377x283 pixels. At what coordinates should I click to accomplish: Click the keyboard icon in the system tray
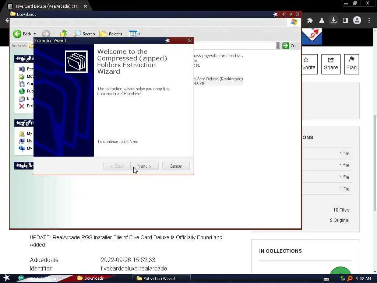tap(326, 279)
